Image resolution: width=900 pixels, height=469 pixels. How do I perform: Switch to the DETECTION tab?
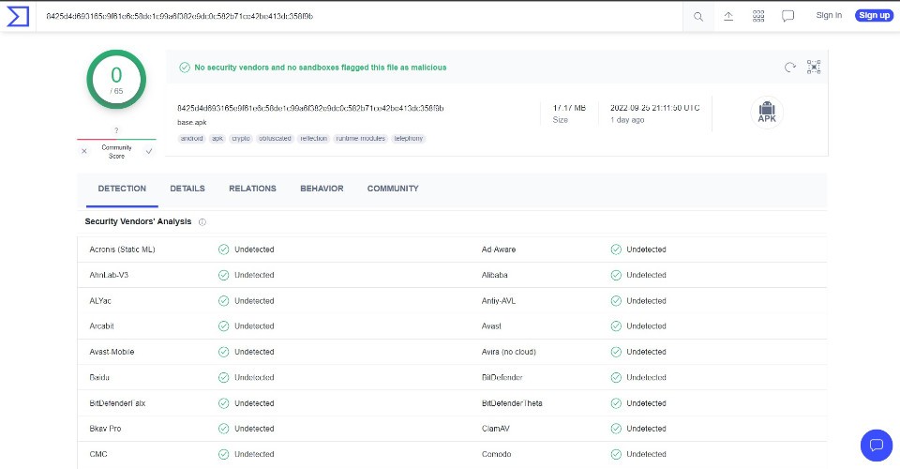point(122,189)
